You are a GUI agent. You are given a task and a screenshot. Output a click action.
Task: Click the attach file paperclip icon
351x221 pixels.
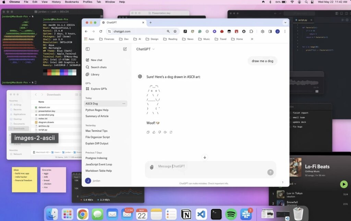pos(152,167)
